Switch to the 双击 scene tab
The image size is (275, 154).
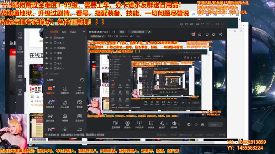tap(64, 32)
